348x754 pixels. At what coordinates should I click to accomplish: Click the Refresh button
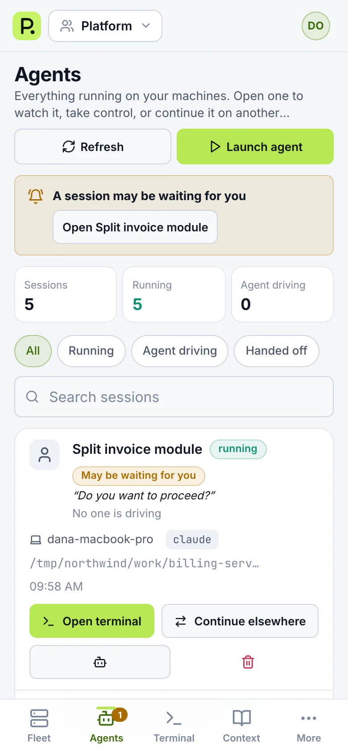pos(93,147)
